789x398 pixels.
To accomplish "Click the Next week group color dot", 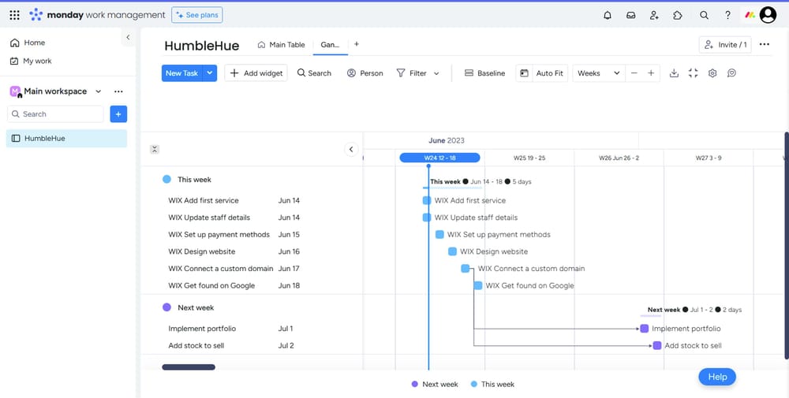I will [167, 307].
